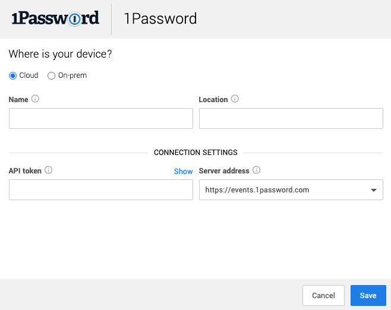391x310 pixels.
Task: Select the On-prem radio option
Action: point(51,75)
